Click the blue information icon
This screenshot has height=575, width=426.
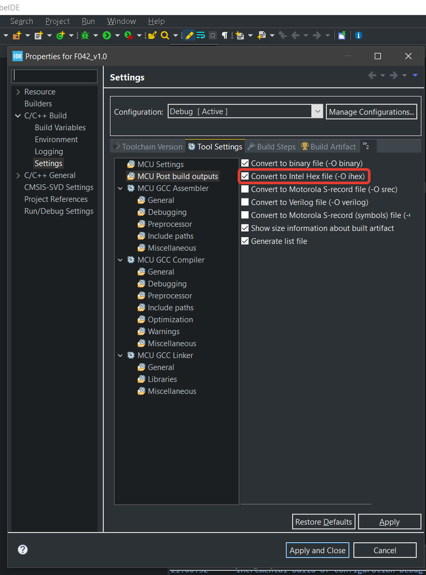[x=359, y=35]
